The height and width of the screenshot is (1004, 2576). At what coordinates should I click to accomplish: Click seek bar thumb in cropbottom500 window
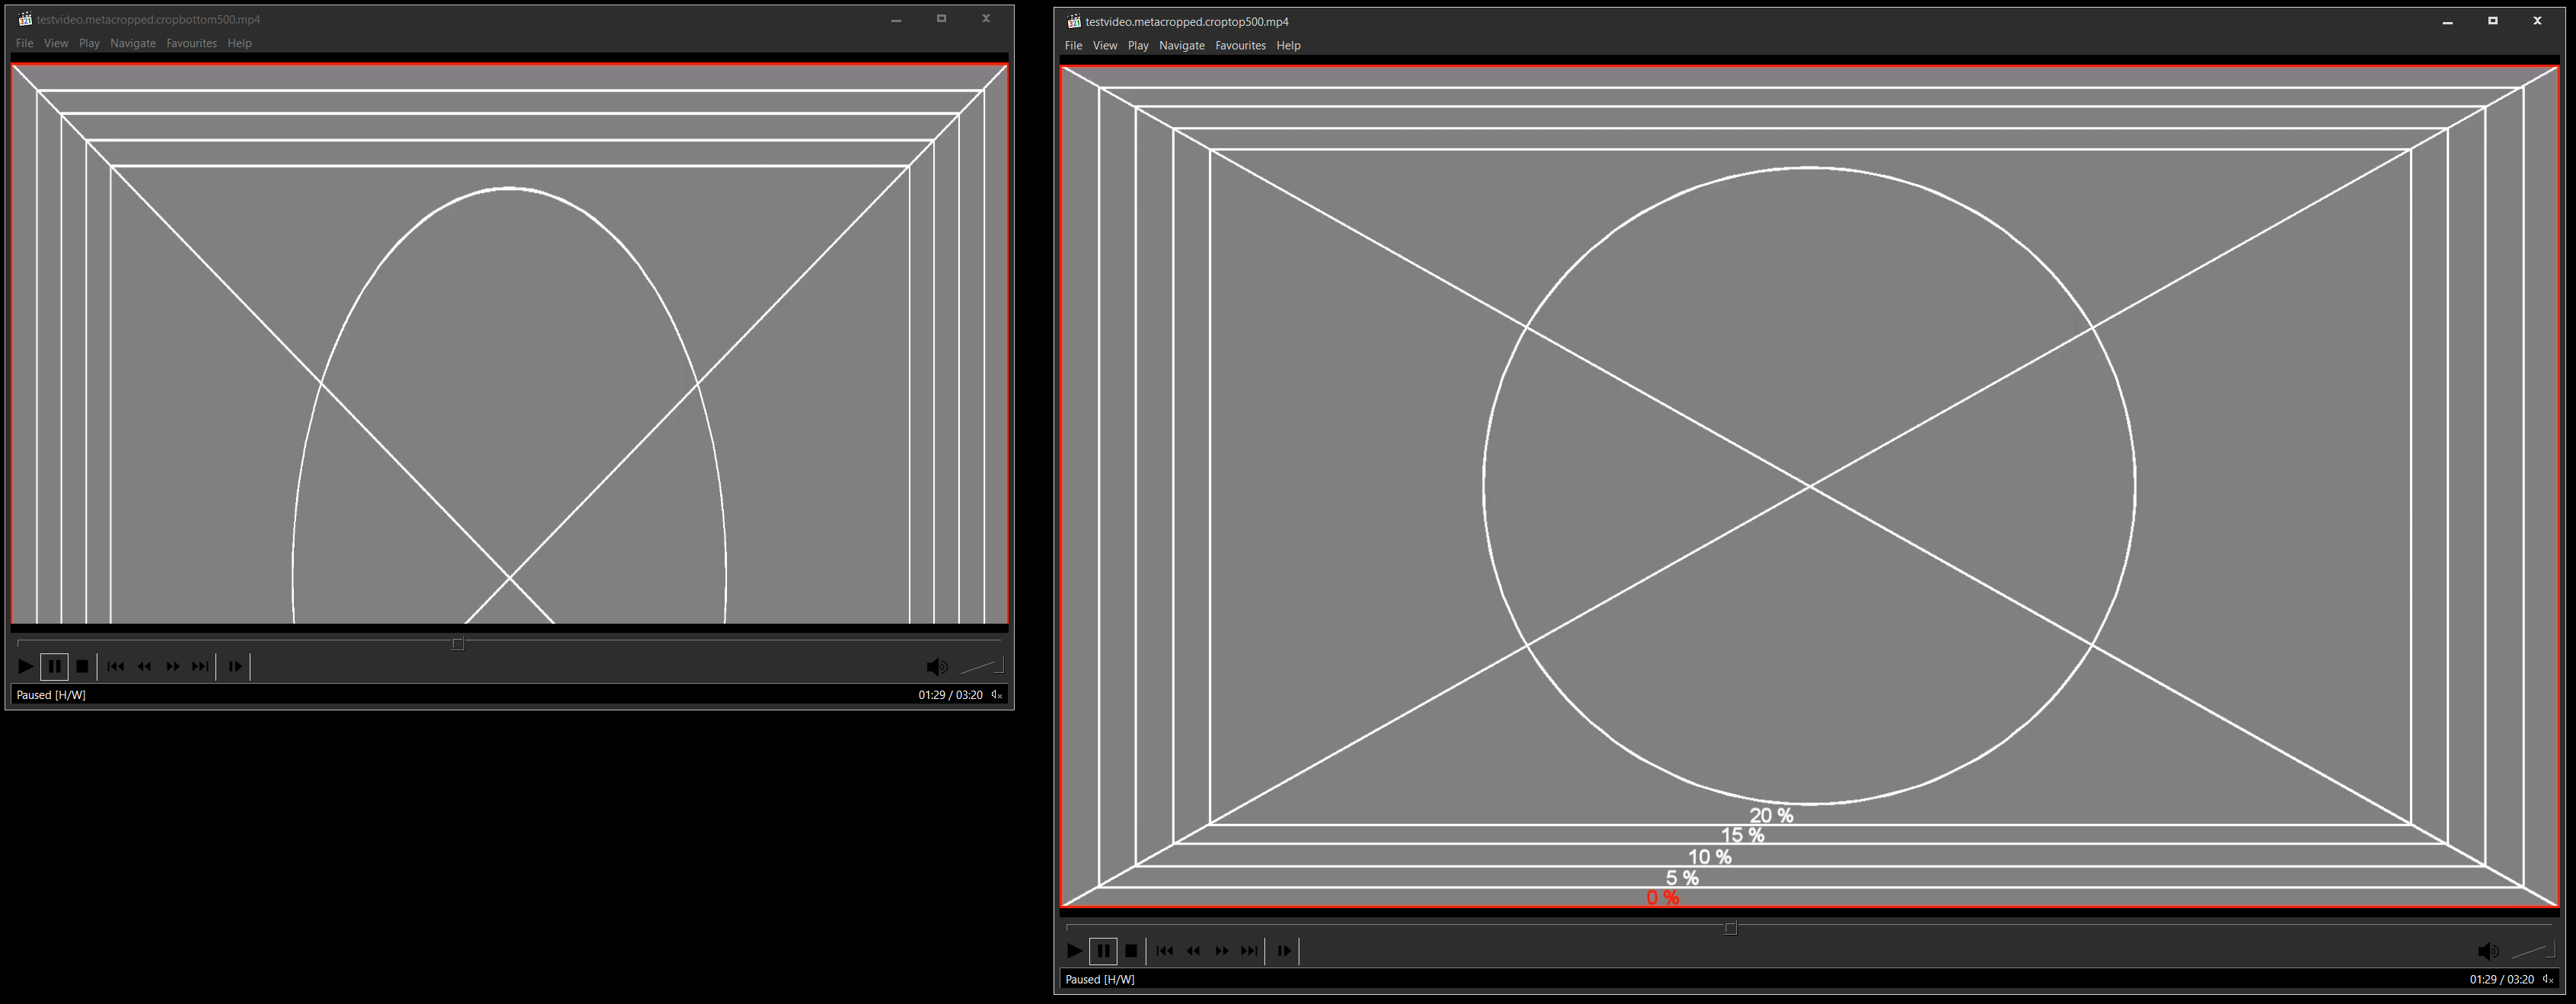[458, 643]
